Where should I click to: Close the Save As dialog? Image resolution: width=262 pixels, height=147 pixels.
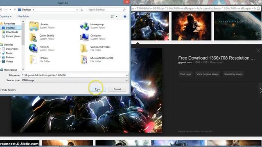(126, 2)
